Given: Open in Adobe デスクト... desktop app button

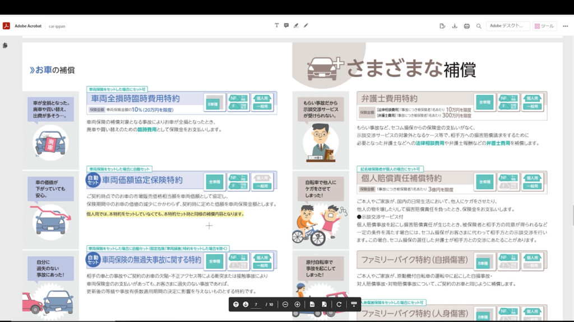Looking at the screenshot, I should coord(508,26).
